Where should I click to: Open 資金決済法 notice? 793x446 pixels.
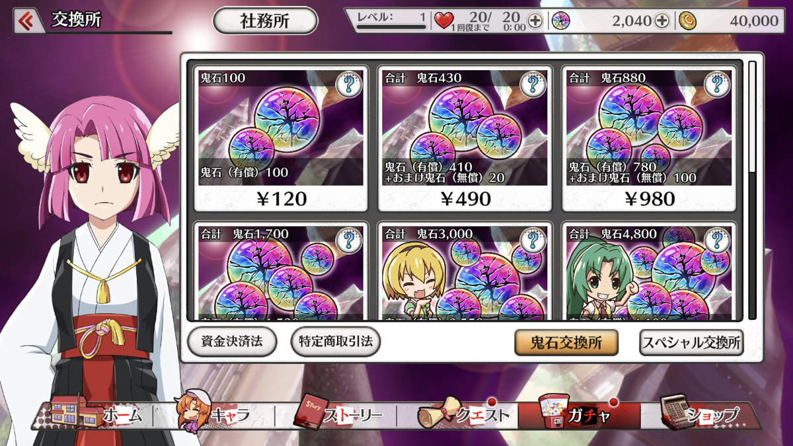tap(232, 342)
